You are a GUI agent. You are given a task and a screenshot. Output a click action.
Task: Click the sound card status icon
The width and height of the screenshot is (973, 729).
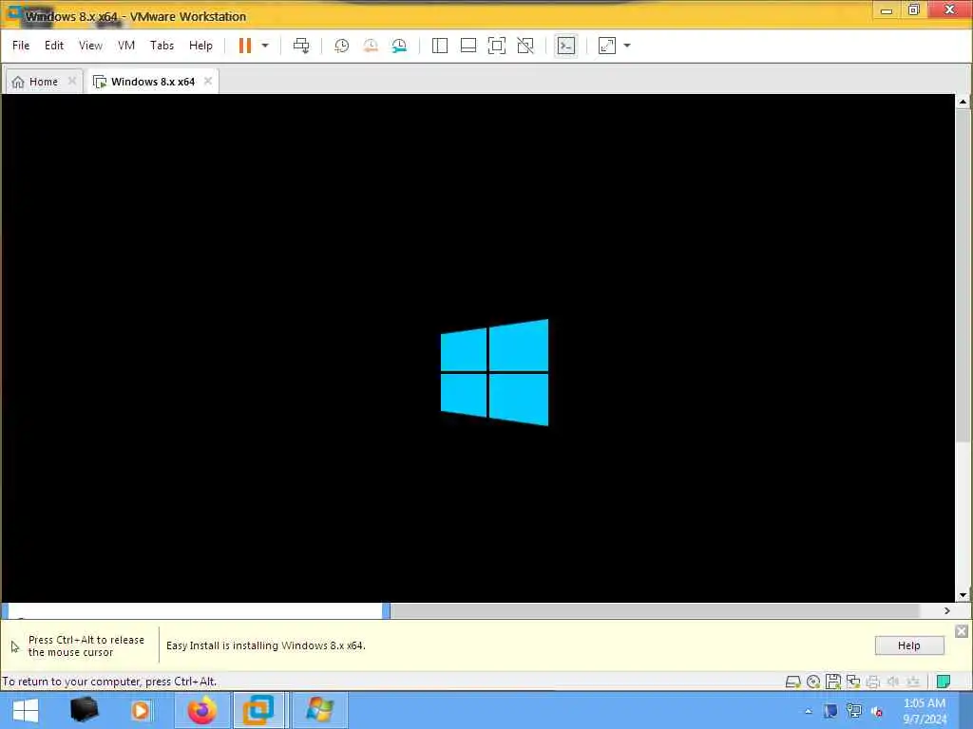pyautogui.click(x=893, y=682)
